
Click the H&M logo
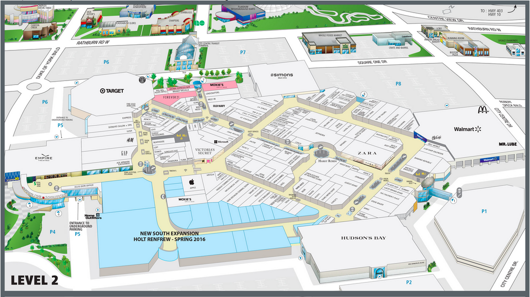pos(130,140)
